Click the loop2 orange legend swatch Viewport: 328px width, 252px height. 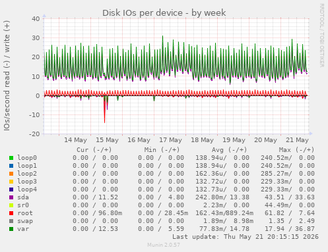pyautogui.click(x=11, y=174)
